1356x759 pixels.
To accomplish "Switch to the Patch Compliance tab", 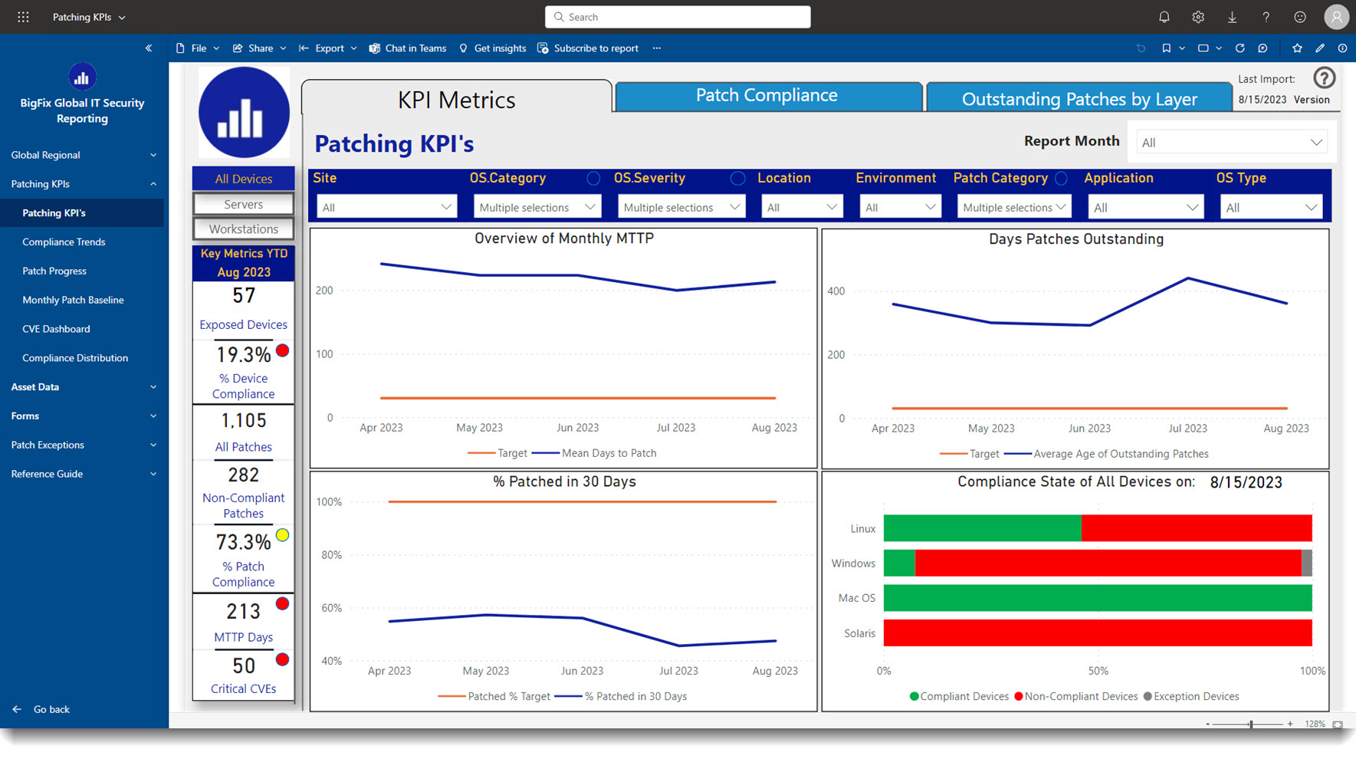I will (x=767, y=96).
